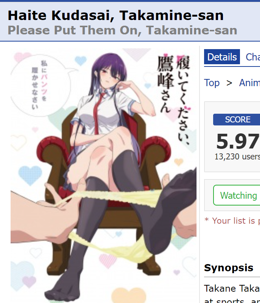Click the Haite Kudasai, Takamine-san title

pyautogui.click(x=116, y=15)
